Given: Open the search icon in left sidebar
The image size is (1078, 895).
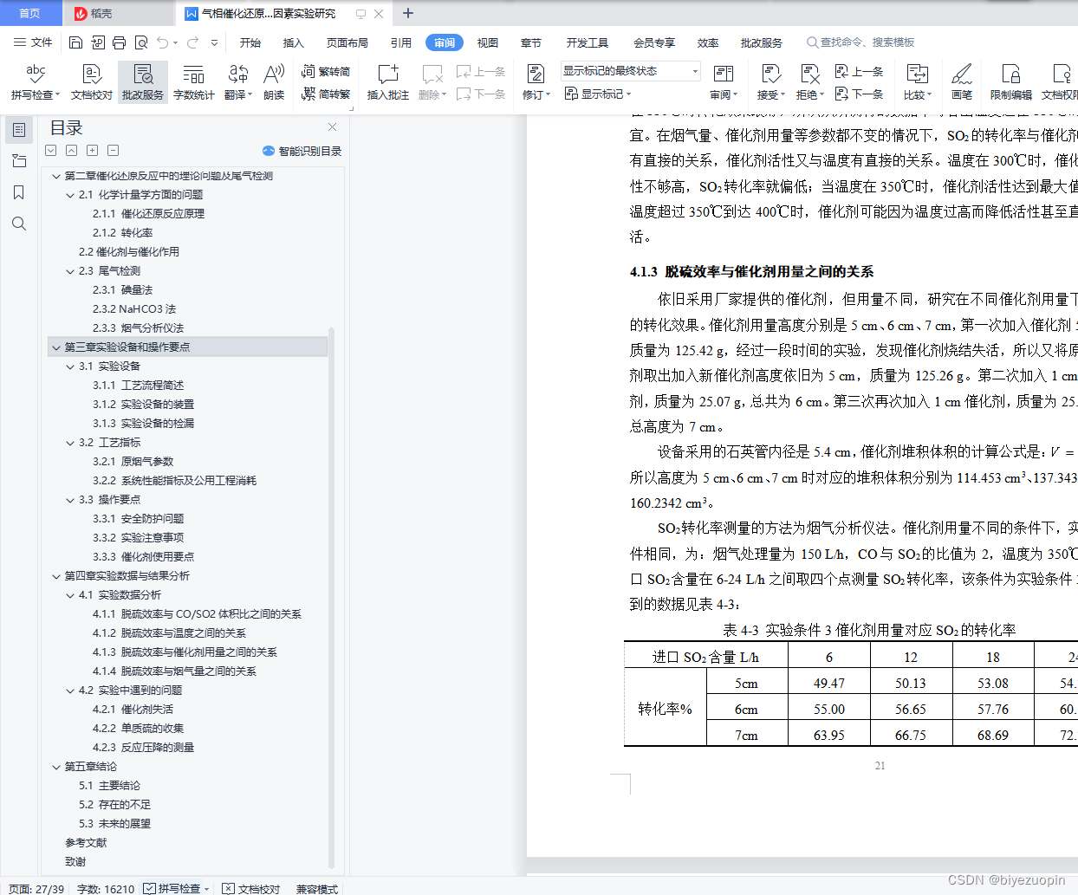Looking at the screenshot, I should coord(19,224).
